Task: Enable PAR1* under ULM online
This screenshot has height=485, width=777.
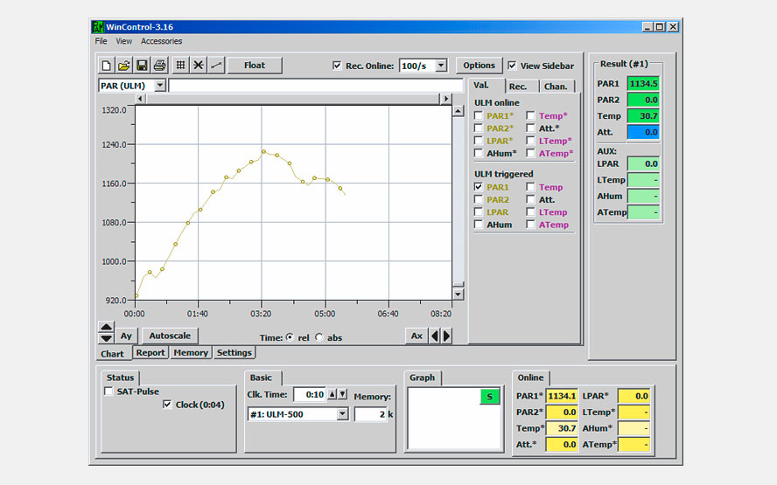Action: (479, 115)
